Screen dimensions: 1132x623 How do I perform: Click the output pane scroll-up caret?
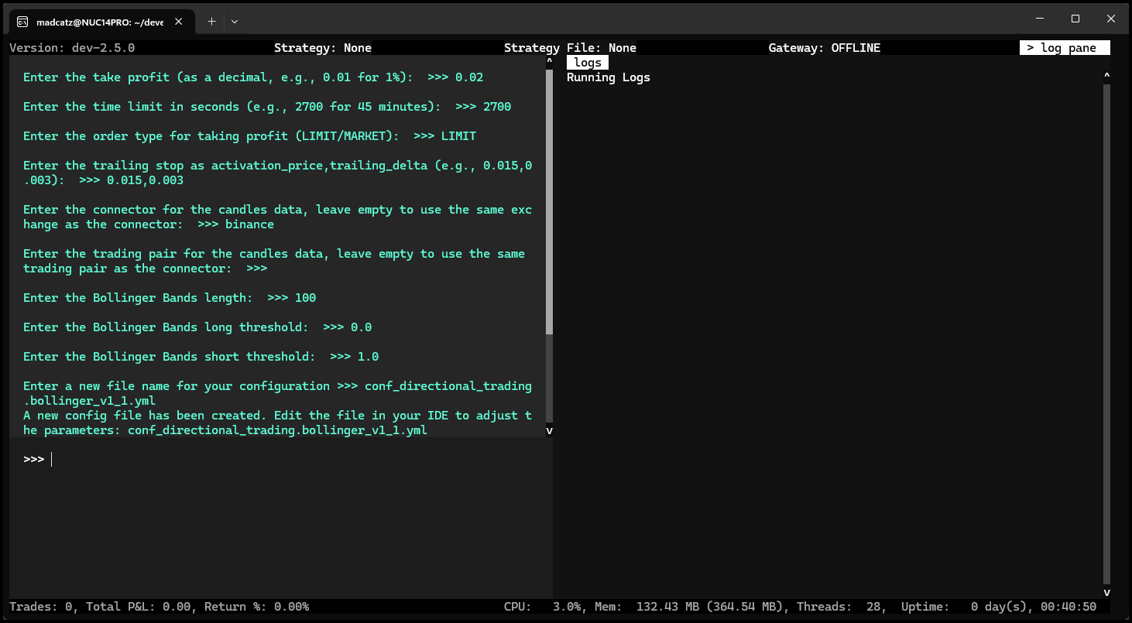[550, 61]
